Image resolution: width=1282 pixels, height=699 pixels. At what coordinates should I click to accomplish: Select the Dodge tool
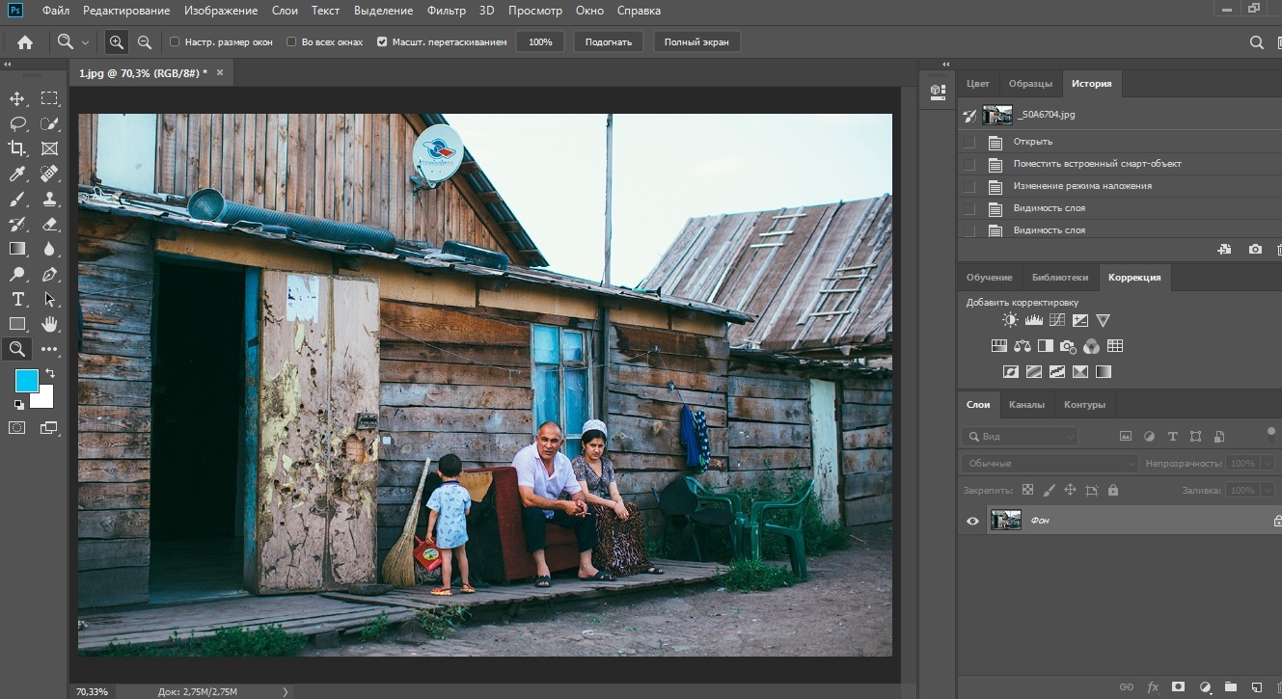(x=17, y=274)
